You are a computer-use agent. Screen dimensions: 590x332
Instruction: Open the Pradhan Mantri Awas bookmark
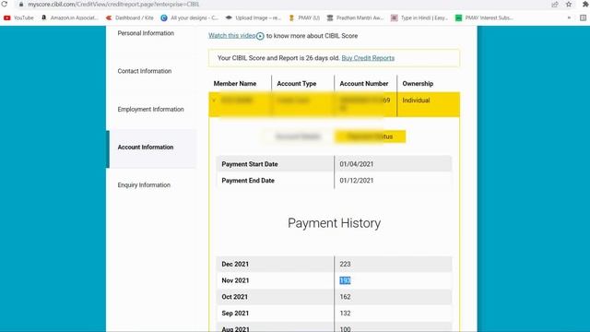pos(355,18)
